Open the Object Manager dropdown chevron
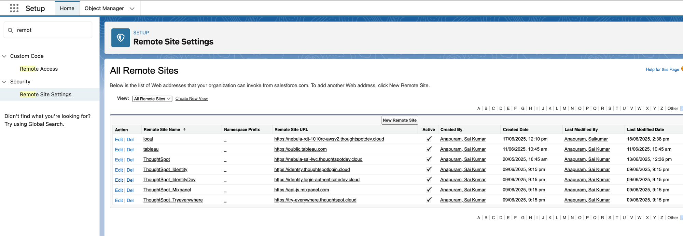 point(132,9)
